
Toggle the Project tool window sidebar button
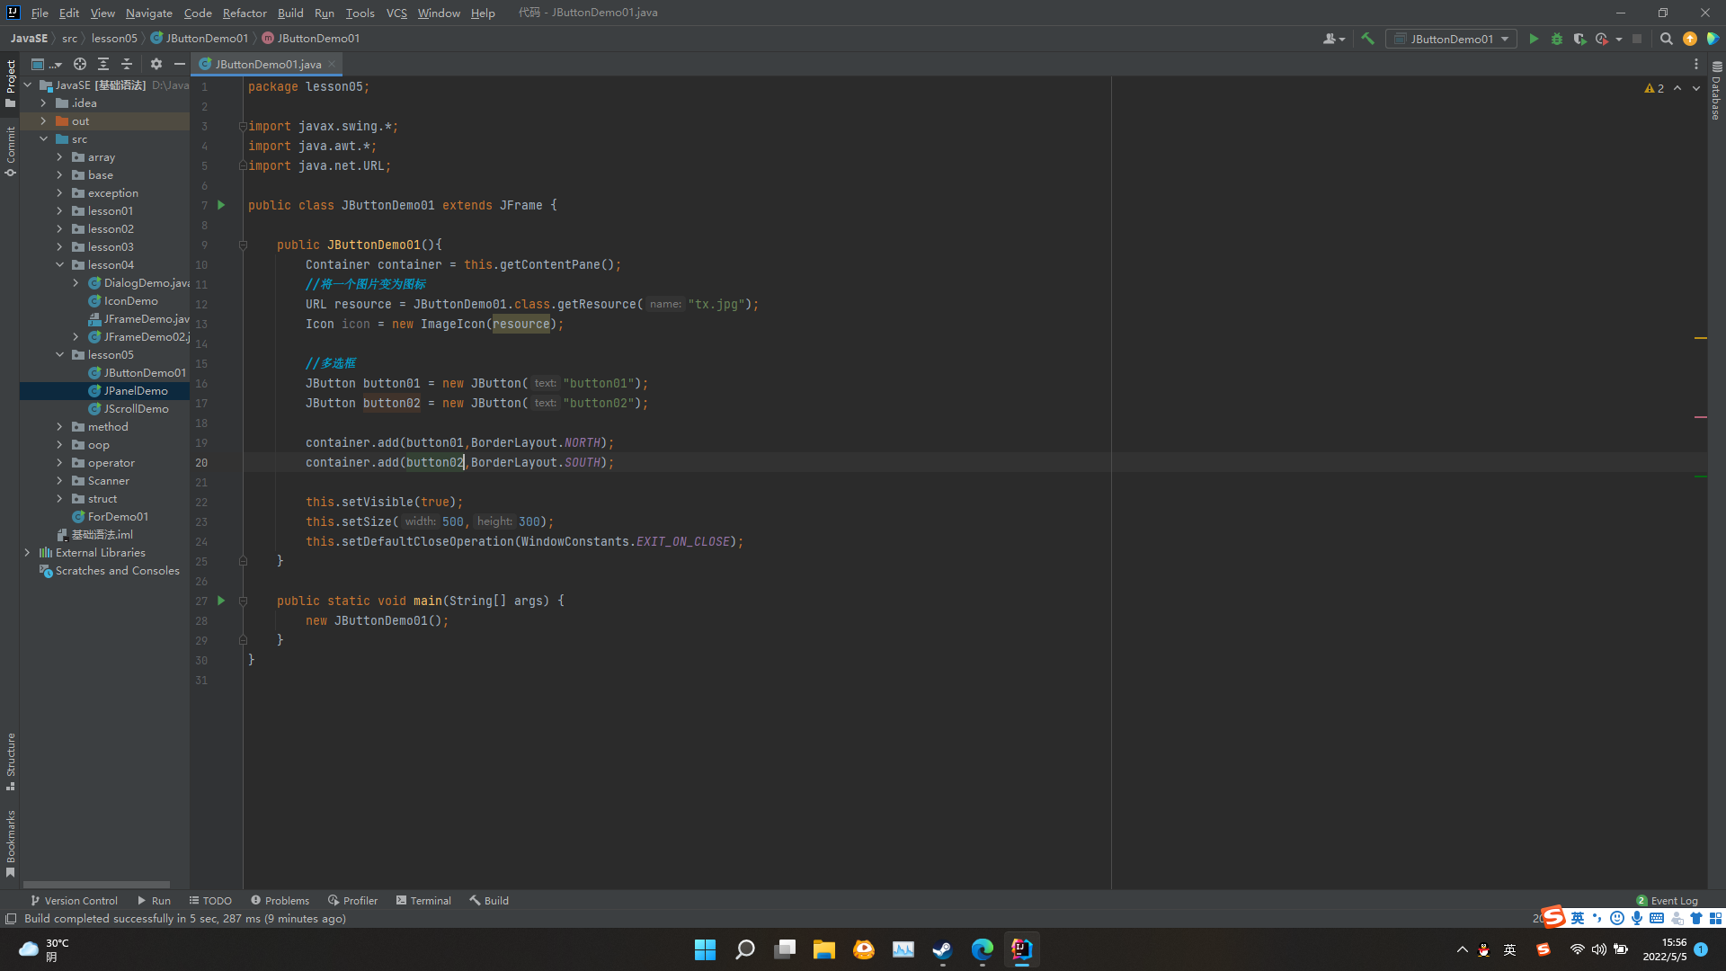click(10, 83)
